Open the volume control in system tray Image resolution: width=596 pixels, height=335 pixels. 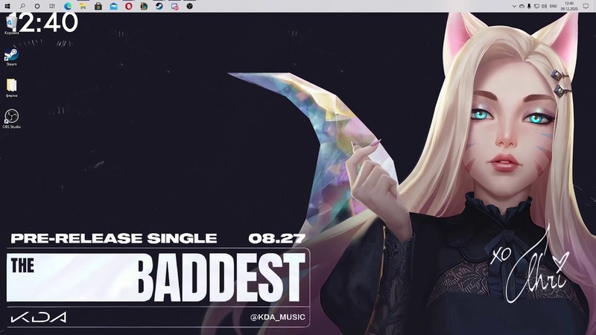[543, 6]
